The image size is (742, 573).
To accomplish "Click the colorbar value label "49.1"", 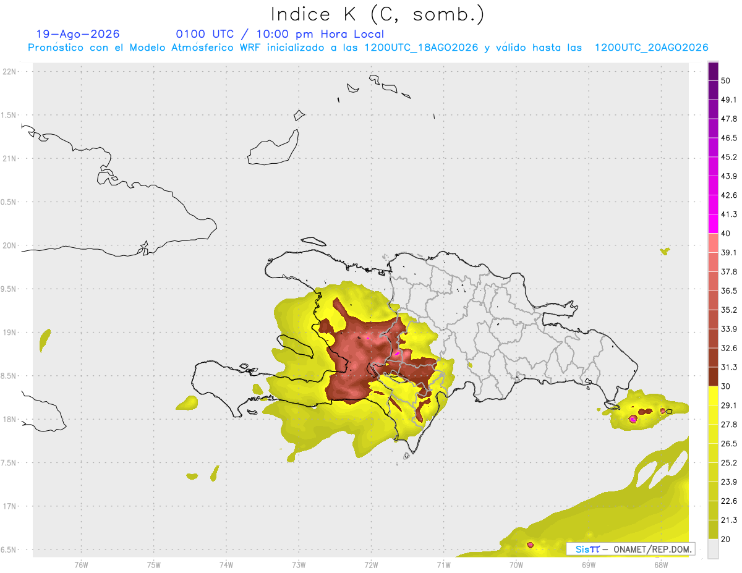I will pos(729,100).
